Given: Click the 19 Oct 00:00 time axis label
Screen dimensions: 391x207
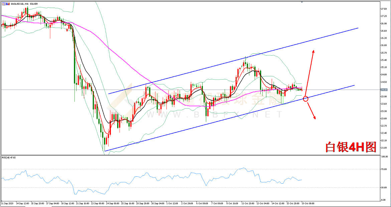Looking at the screenshot, I should coord(307,203).
